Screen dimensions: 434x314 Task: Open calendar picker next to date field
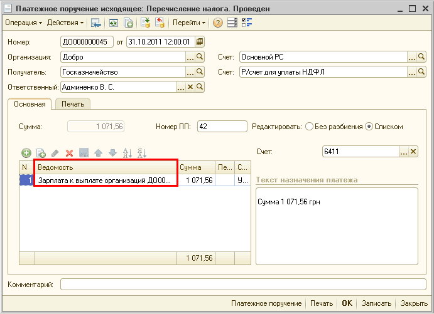tap(200, 42)
